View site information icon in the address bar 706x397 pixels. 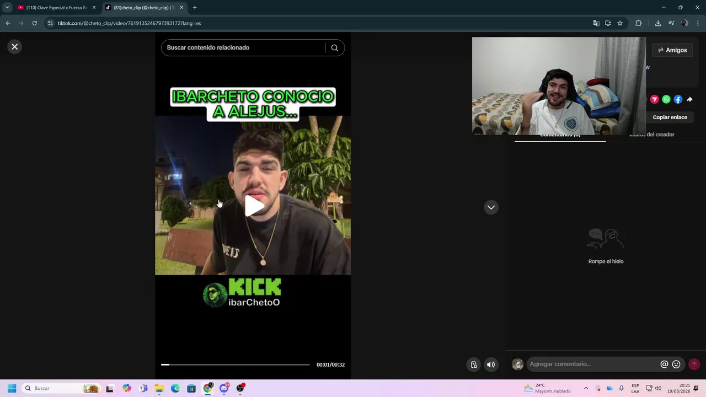click(x=50, y=23)
